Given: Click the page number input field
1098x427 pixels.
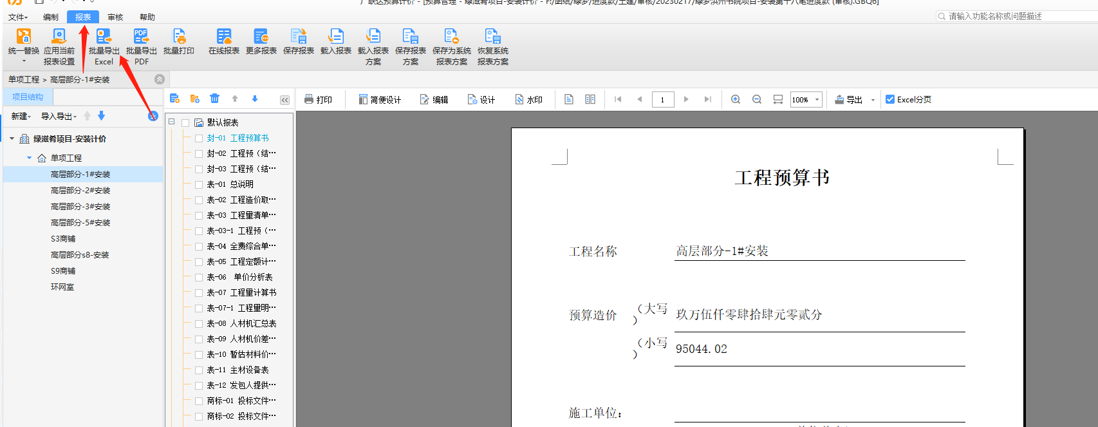Looking at the screenshot, I should point(663,99).
